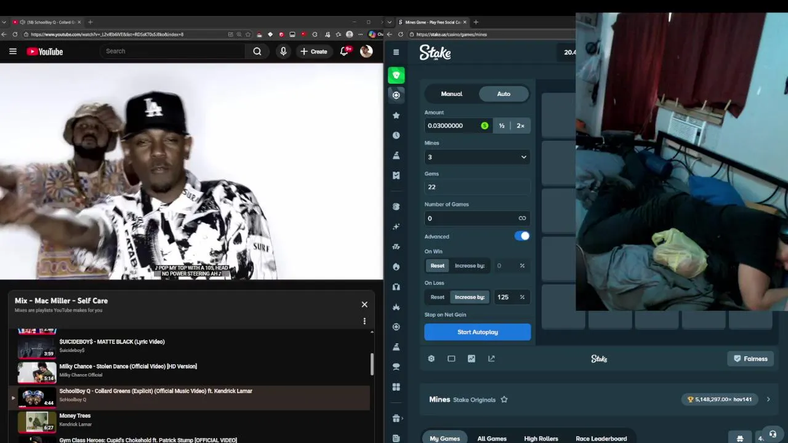Open the All Games tab
Image resolution: width=788 pixels, height=443 pixels.
[492, 439]
